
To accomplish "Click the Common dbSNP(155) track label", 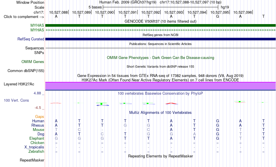I will click(x=26, y=71).
